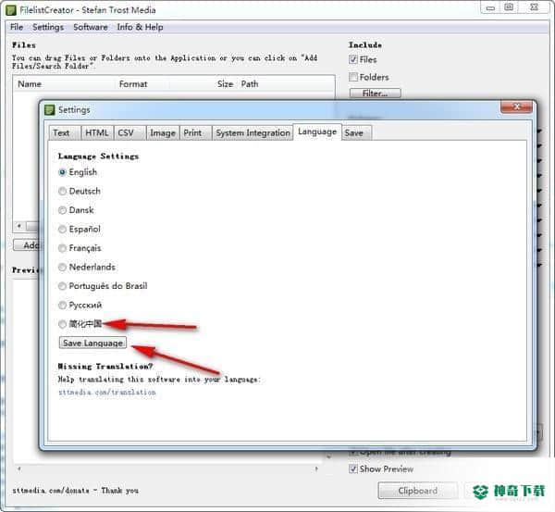This screenshot has width=555, height=512.
Task: Select the Language tab
Action: pos(317,131)
